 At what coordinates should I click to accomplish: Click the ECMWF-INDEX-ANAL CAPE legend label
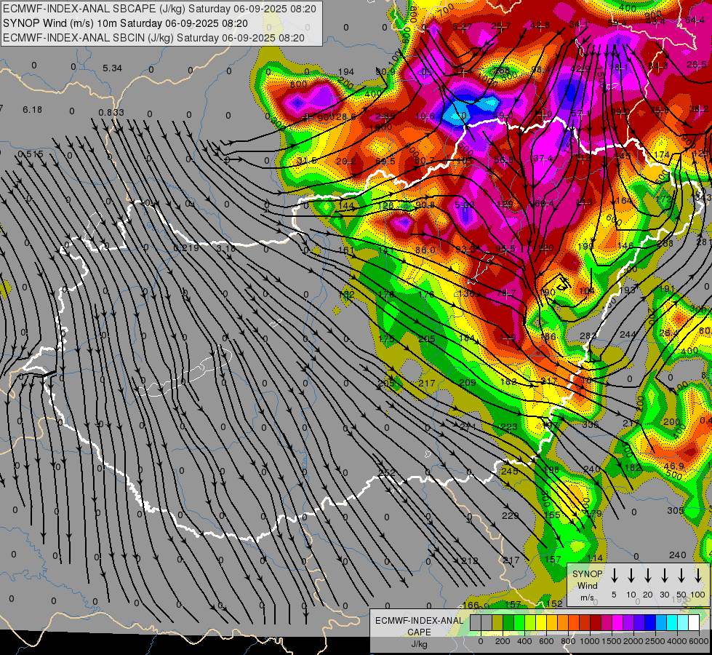(x=419, y=626)
